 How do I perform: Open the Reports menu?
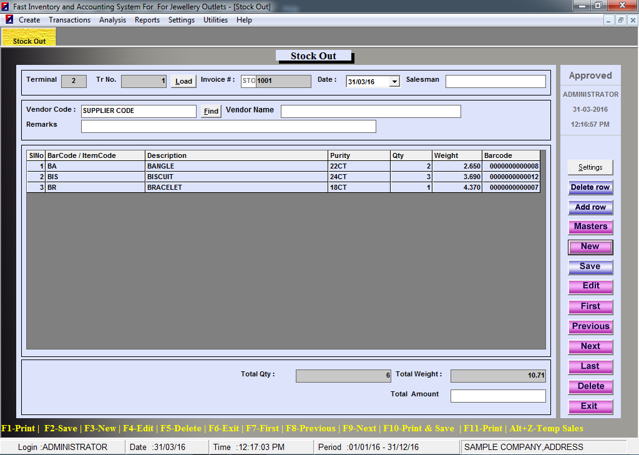click(x=147, y=20)
